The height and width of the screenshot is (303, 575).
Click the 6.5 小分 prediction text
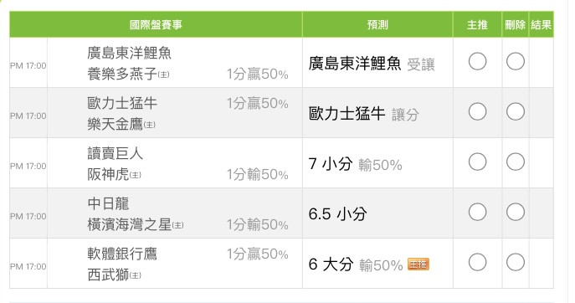pos(337,214)
